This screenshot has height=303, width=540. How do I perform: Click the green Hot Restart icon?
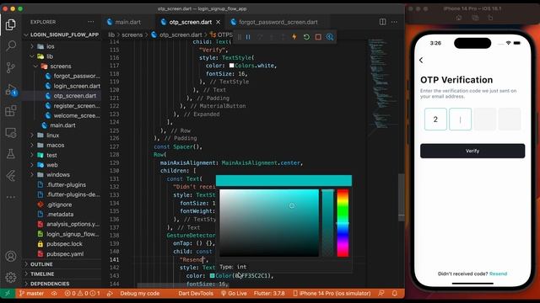(306, 37)
